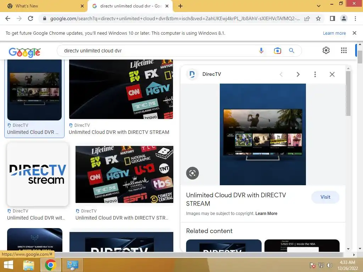363x272 pixels.
Task: Select the highlighted TV thumbnail result
Action: pyautogui.click(x=34, y=90)
